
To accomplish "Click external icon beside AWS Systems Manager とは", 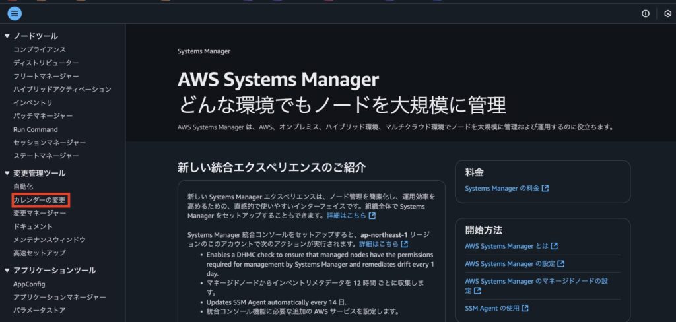I will pyautogui.click(x=555, y=246).
